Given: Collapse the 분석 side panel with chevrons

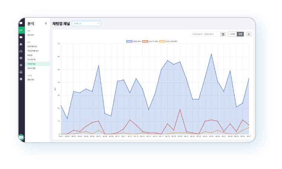Looking at the screenshot, I should tap(46, 23).
